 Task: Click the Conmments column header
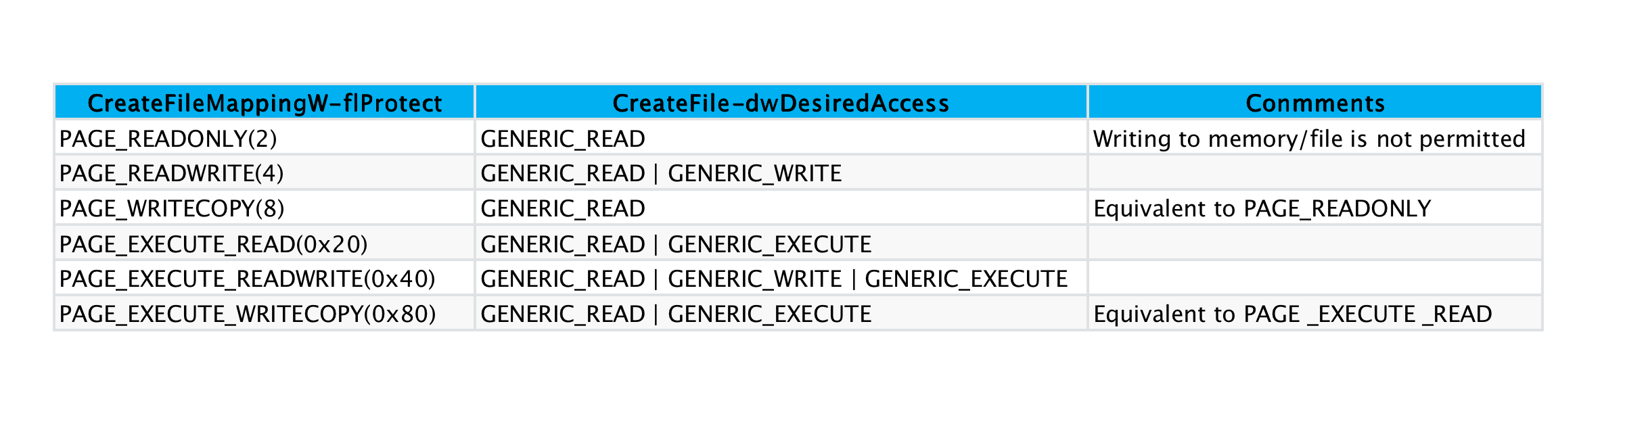pyautogui.click(x=1314, y=103)
